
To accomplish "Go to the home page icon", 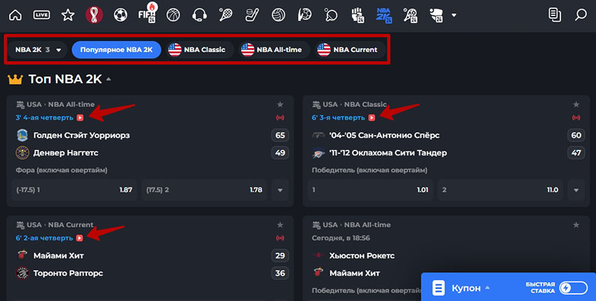I will 15,15.
